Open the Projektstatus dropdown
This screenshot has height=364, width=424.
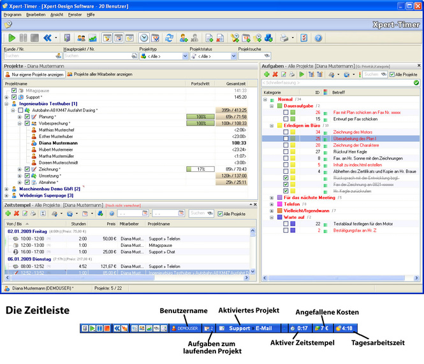point(233,56)
